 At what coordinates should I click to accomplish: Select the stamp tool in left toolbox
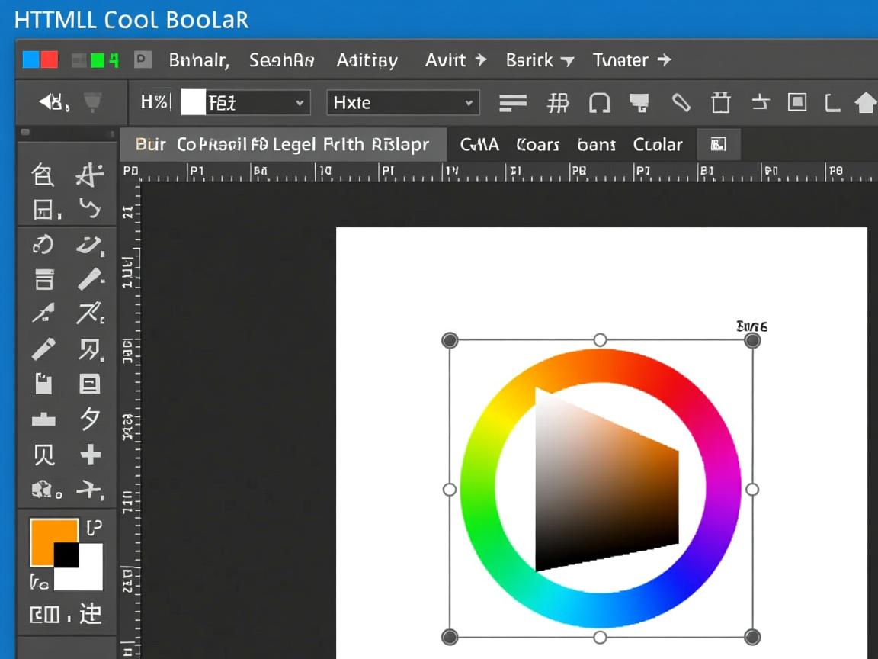(x=43, y=419)
